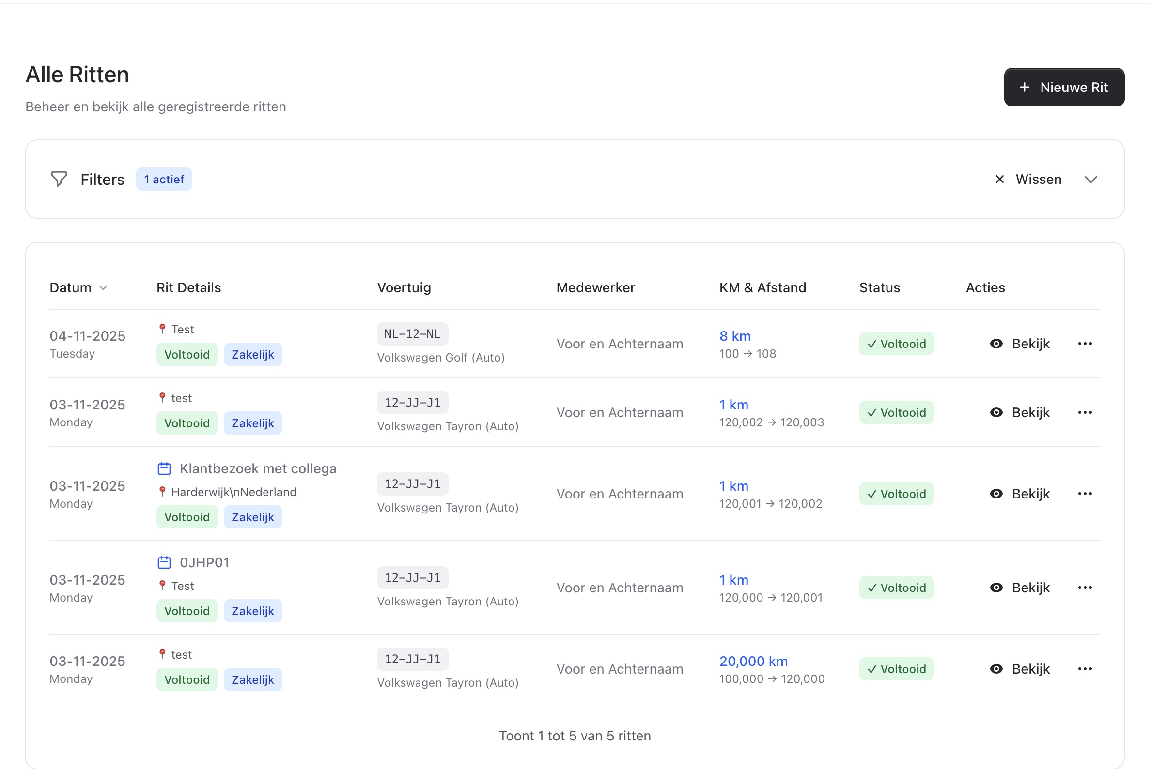Screen dimensions: 1151x784
Task: Open more actions for 120,002 → 120,003 trip
Action: (1085, 412)
